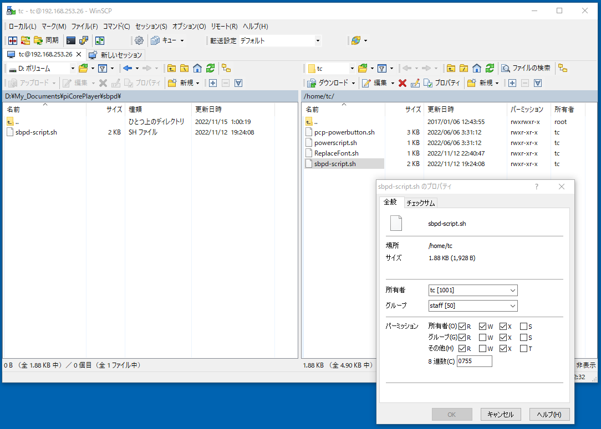Click the ヘルプ(H) button in dialog

549,415
